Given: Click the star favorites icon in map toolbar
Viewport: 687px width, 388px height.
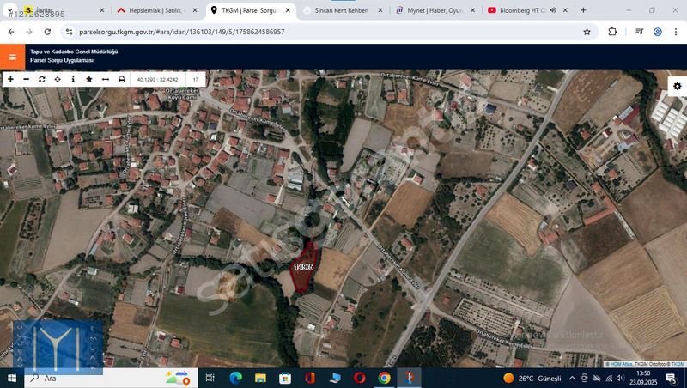Looking at the screenshot, I should tap(89, 79).
